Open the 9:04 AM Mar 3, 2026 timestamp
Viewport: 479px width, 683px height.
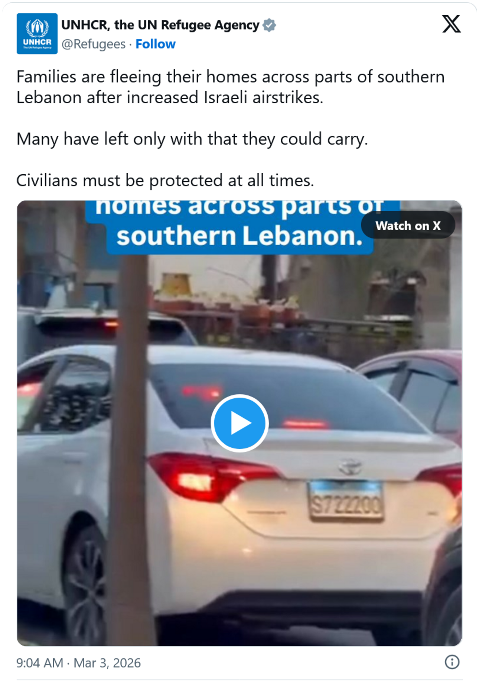[x=79, y=663]
